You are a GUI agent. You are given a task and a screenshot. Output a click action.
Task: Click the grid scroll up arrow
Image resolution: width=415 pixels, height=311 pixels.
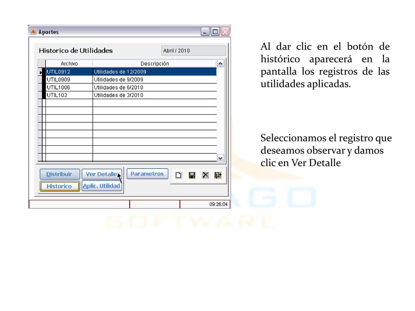(x=220, y=64)
